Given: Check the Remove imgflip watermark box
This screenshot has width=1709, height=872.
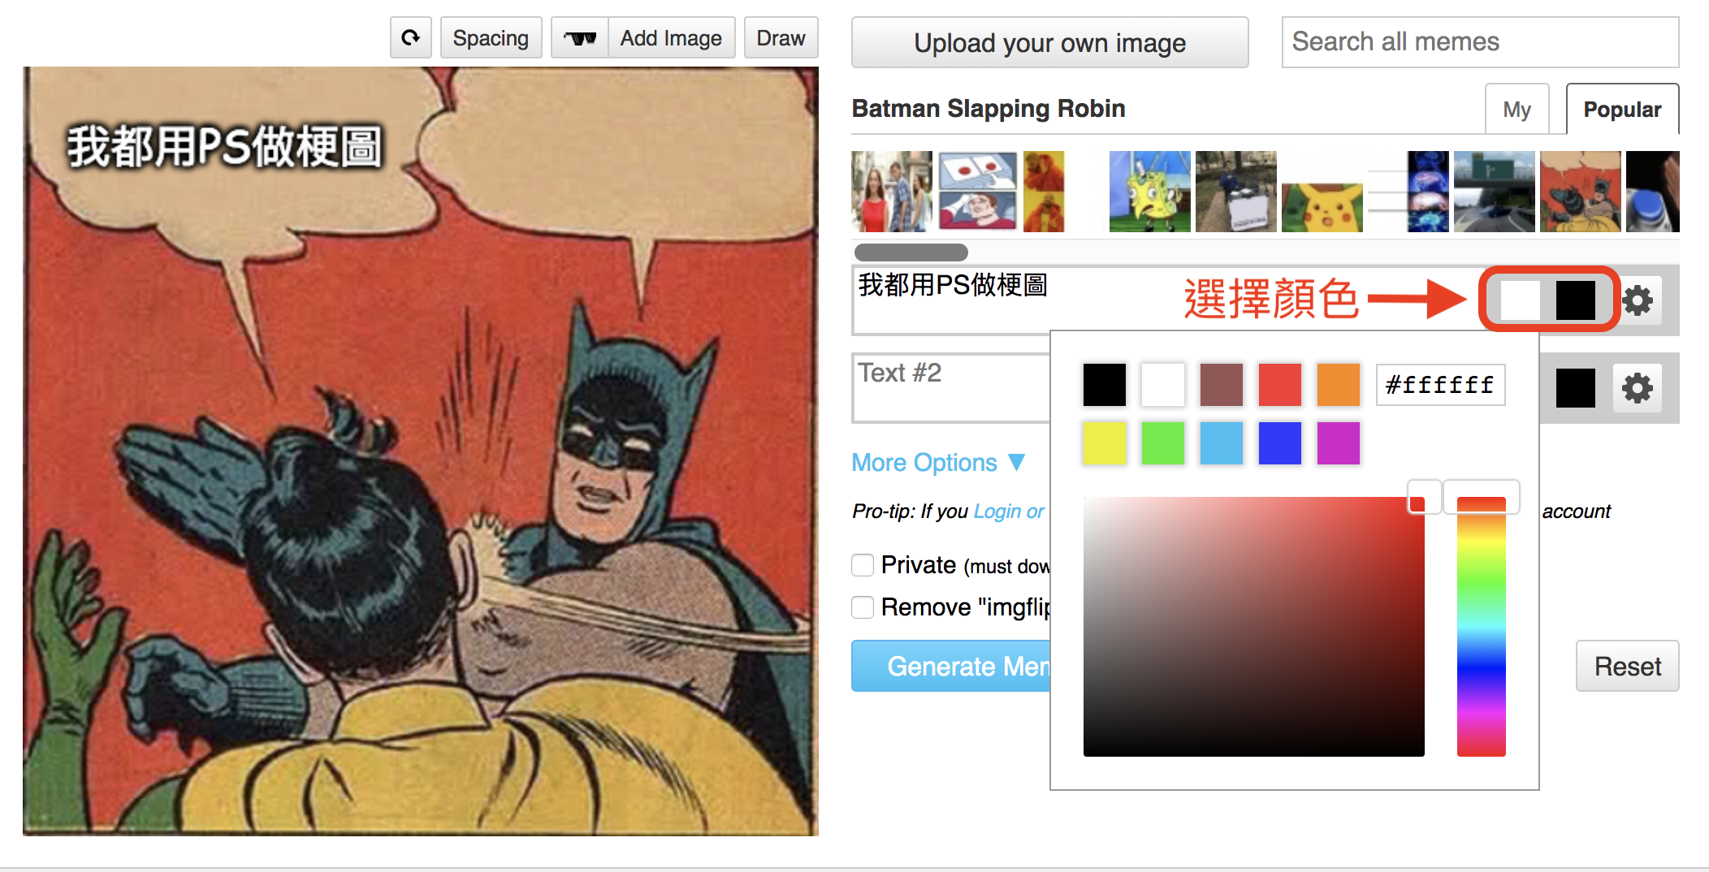Looking at the screenshot, I should [863, 607].
